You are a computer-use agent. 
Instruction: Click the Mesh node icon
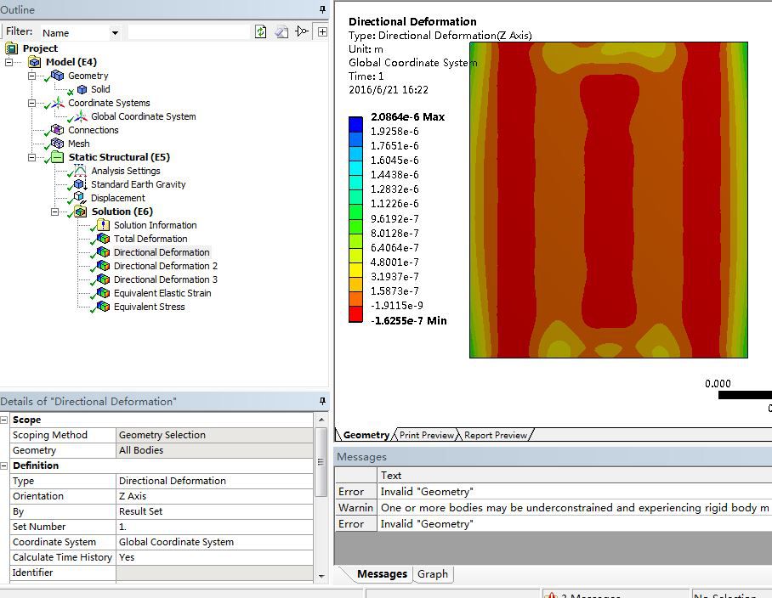58,143
